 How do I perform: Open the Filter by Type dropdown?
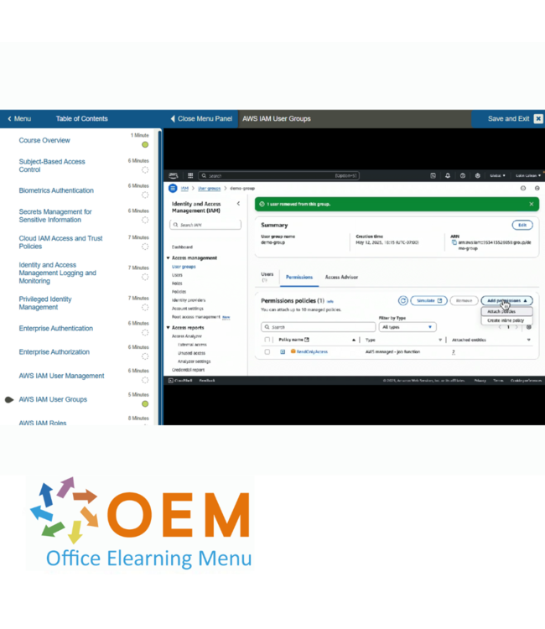[407, 327]
